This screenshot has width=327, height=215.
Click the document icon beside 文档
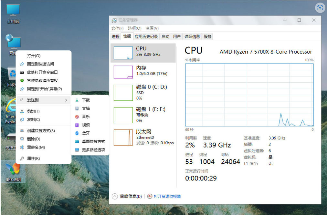(77, 108)
